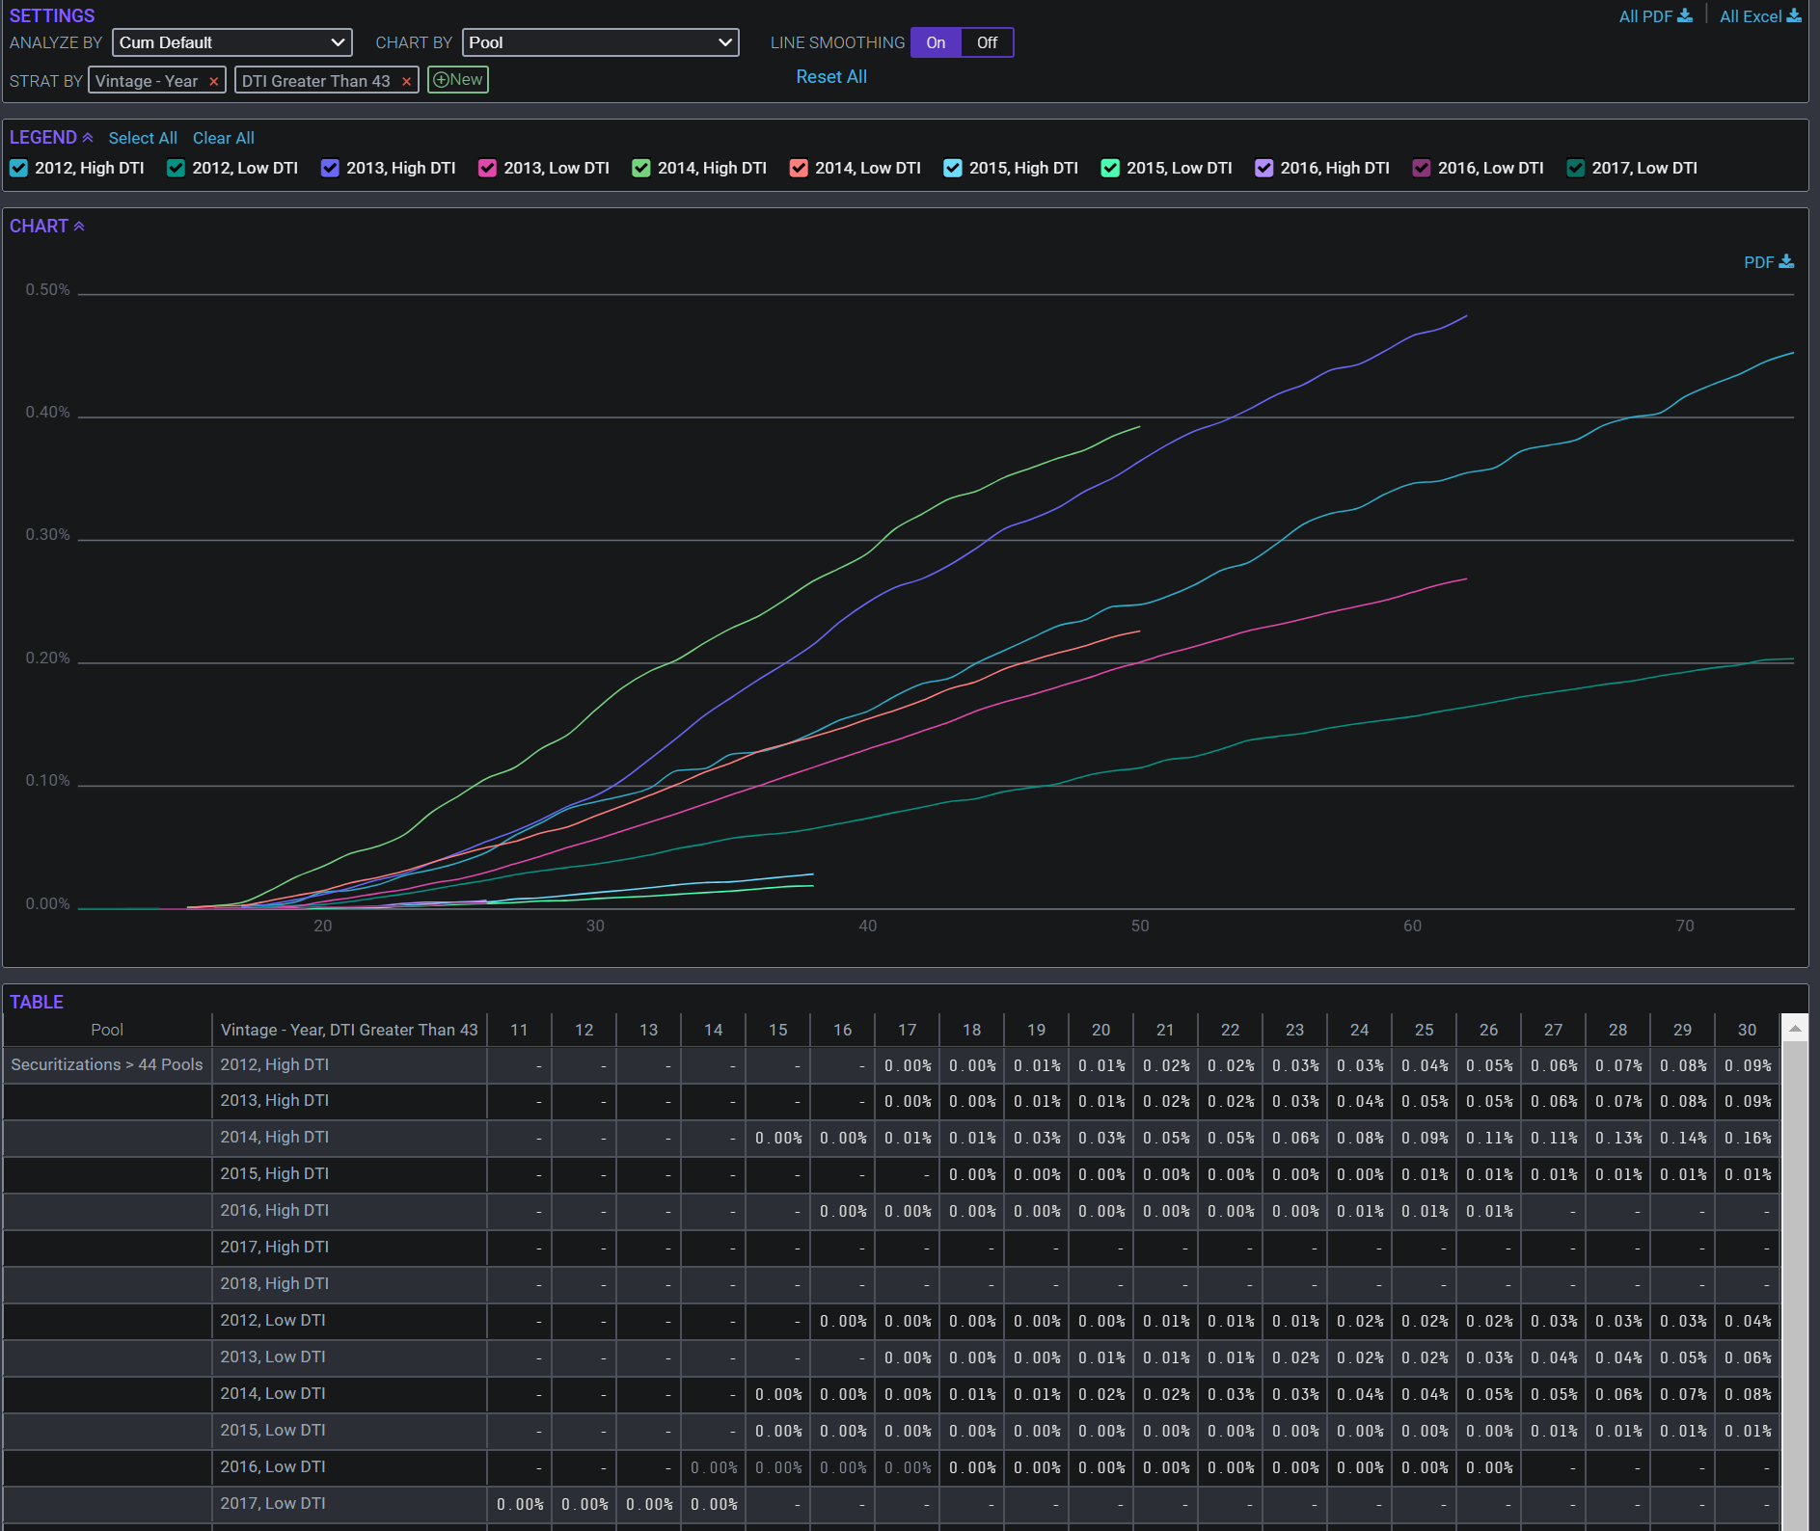Download All PDF via the download icon
Image resolution: width=1820 pixels, height=1531 pixels.
pos(1685,15)
